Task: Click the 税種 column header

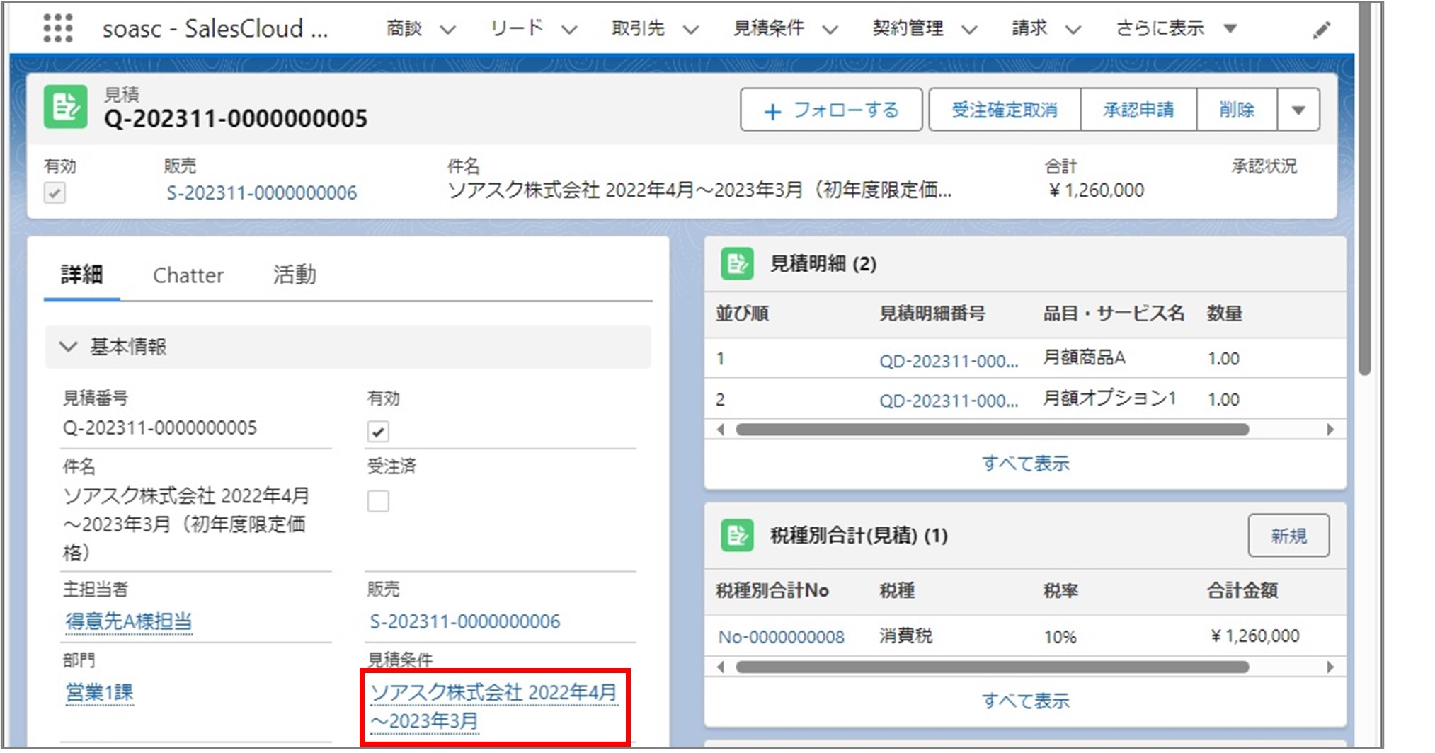Action: pyautogui.click(x=896, y=591)
